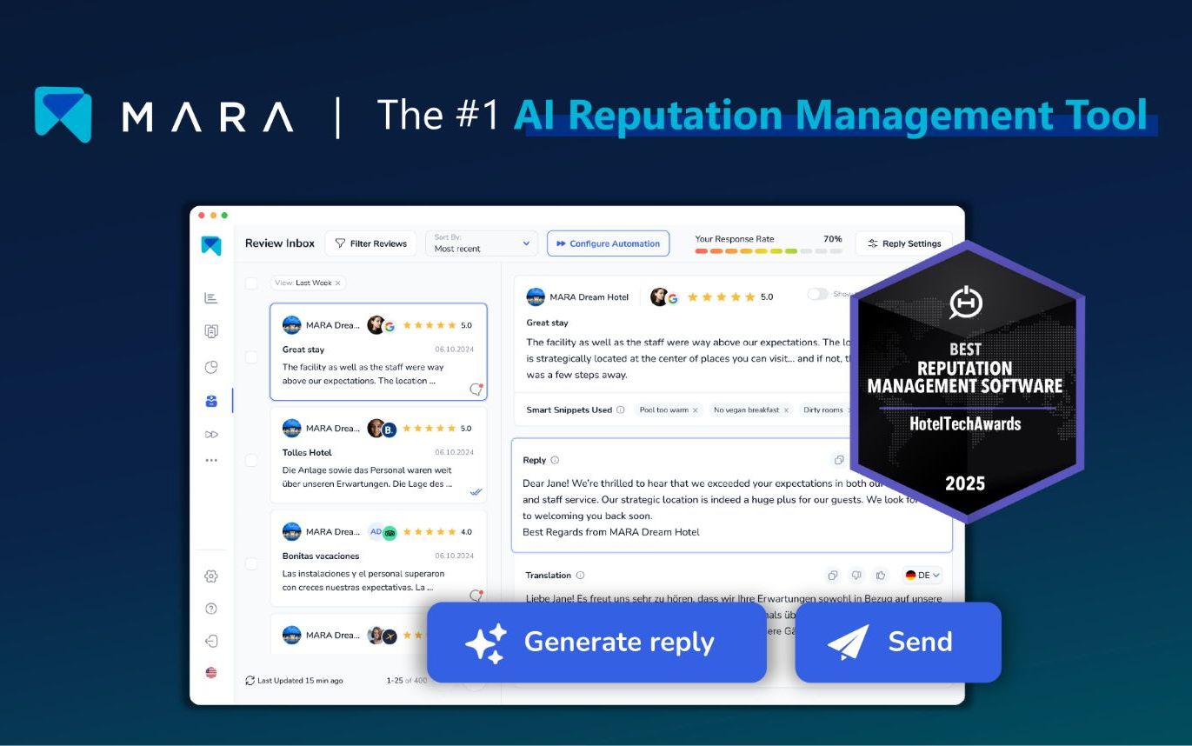Screen dimensions: 1192x746
Task: Click TripAdvisor avatar on Bonitas vacaciones card
Action: click(390, 533)
